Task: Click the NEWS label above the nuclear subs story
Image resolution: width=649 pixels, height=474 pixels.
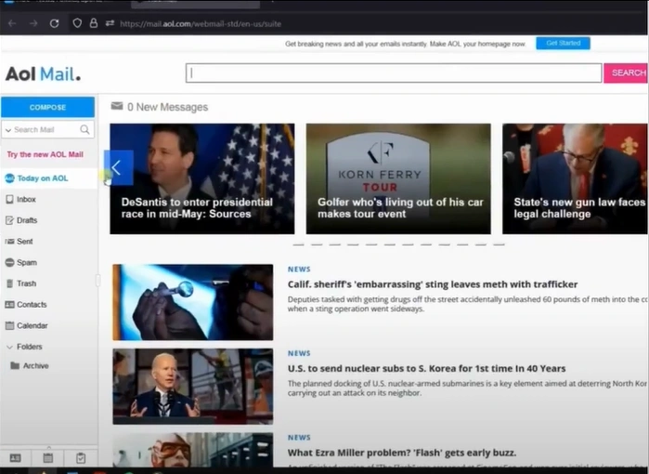Action: 299,353
